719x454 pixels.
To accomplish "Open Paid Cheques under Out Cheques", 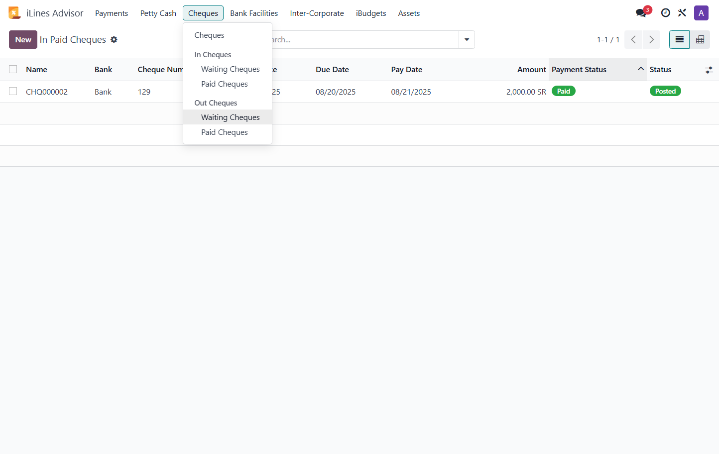I will 228,132.
